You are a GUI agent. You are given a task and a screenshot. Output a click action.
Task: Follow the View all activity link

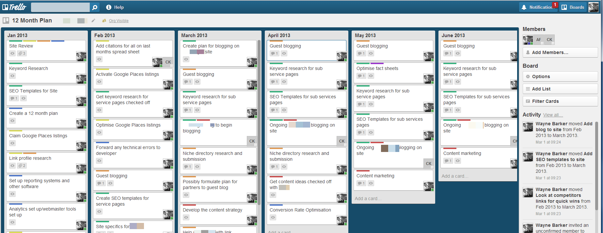[x=553, y=115]
